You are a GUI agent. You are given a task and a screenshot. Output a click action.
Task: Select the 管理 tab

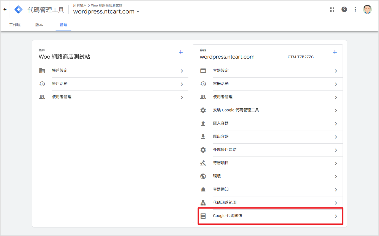[x=63, y=25]
